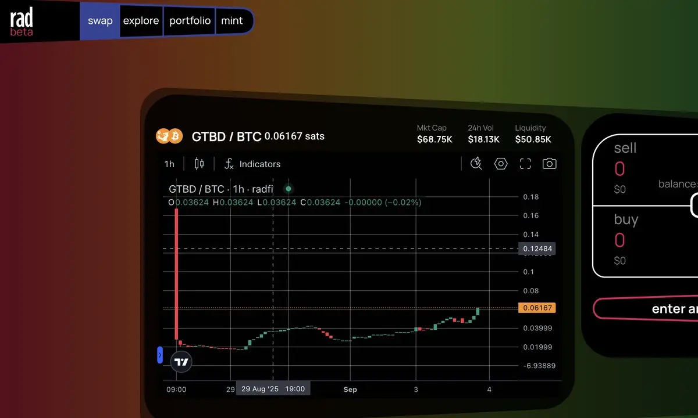Open the 1h timeframe selector
Screen dimensions: 698x418
tap(169, 164)
